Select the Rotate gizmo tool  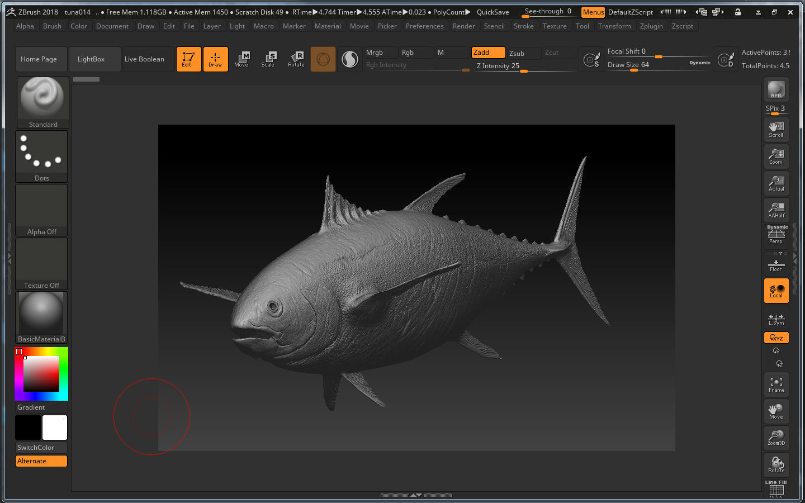click(296, 59)
